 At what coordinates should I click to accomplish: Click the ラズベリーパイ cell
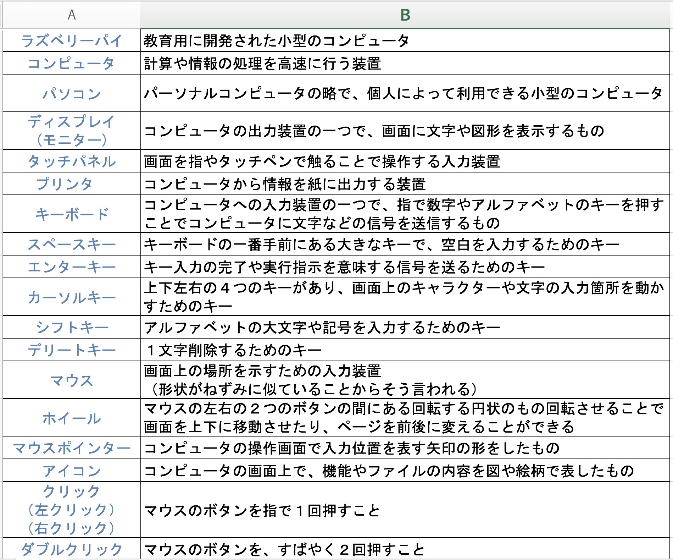72,40
